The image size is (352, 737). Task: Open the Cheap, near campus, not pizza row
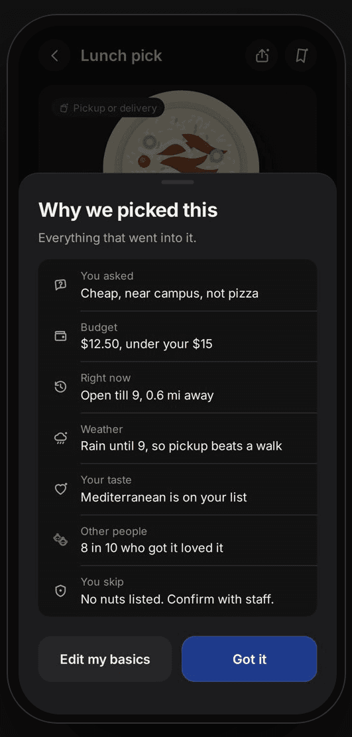click(178, 285)
